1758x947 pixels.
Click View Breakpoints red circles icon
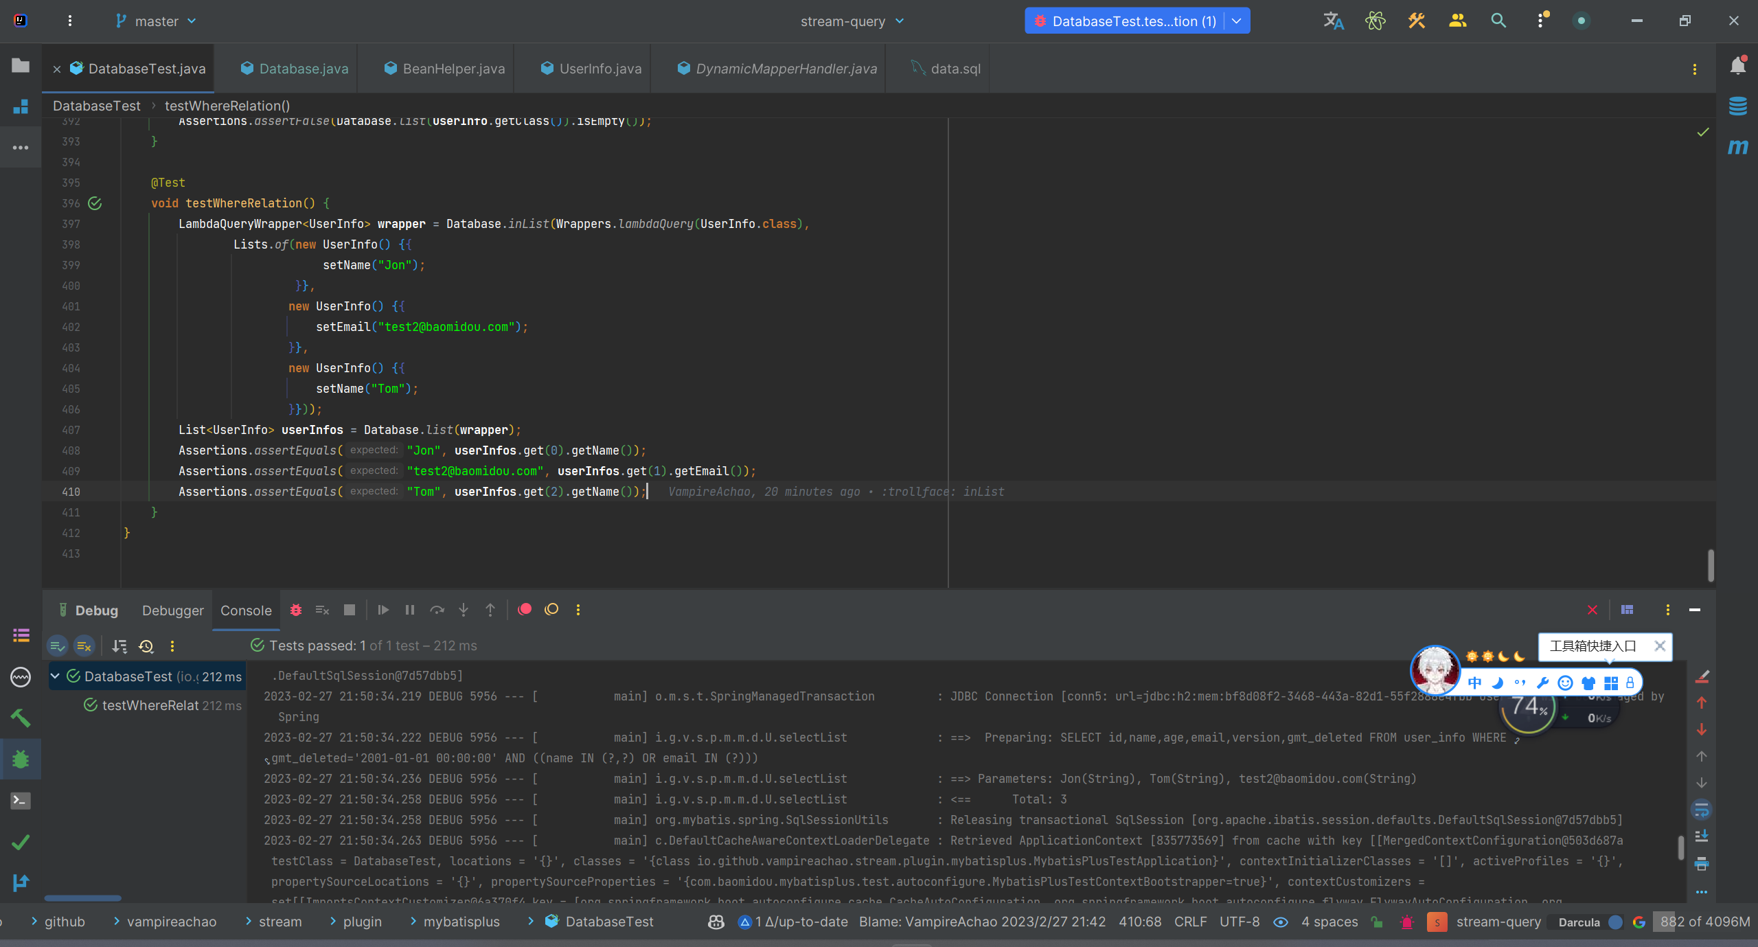(525, 610)
